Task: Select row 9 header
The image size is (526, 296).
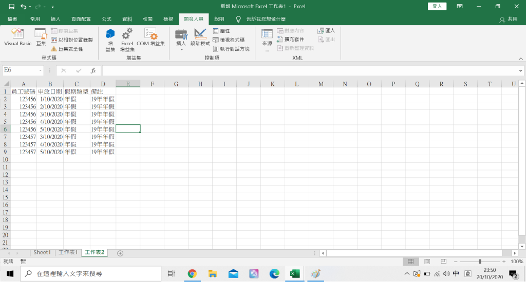Action: (5, 152)
